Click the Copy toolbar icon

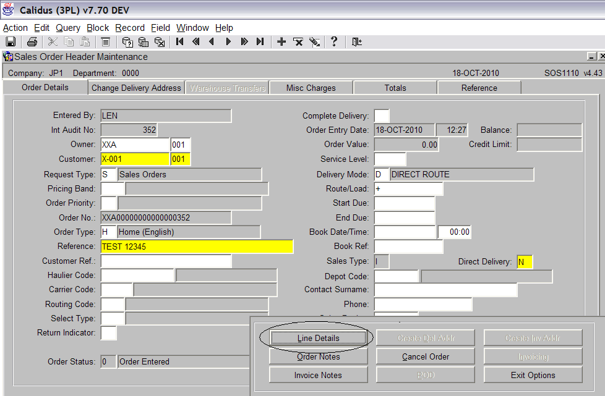(69, 41)
